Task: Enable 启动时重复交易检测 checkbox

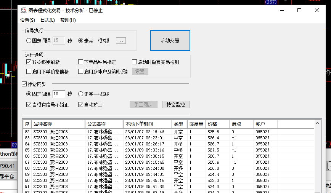Action: (134, 62)
